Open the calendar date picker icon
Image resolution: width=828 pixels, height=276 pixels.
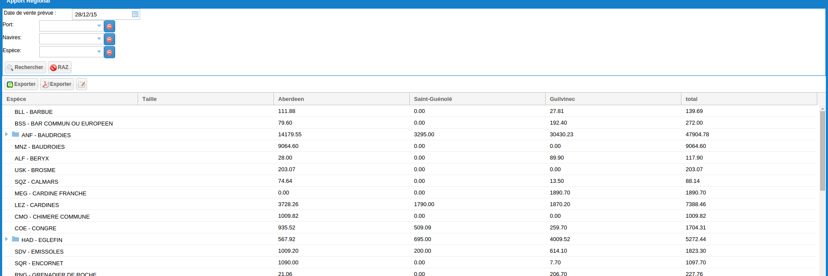click(x=135, y=14)
